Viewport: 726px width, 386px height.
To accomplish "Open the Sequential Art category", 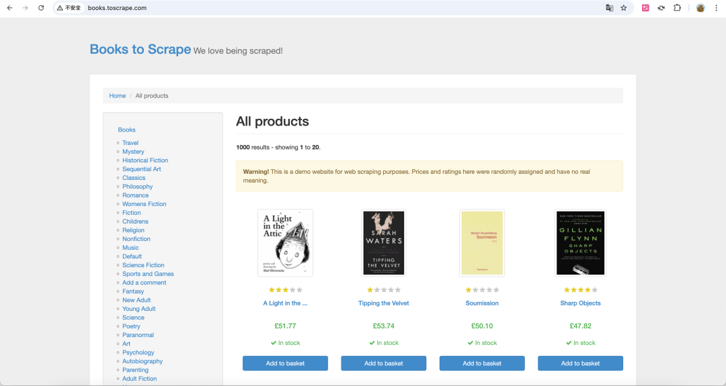I will (142, 169).
